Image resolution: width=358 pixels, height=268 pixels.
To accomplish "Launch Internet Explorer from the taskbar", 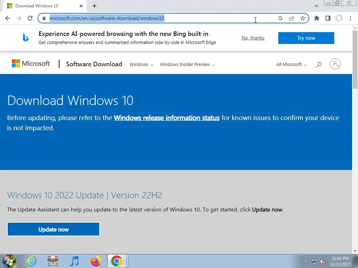I will point(31,261).
